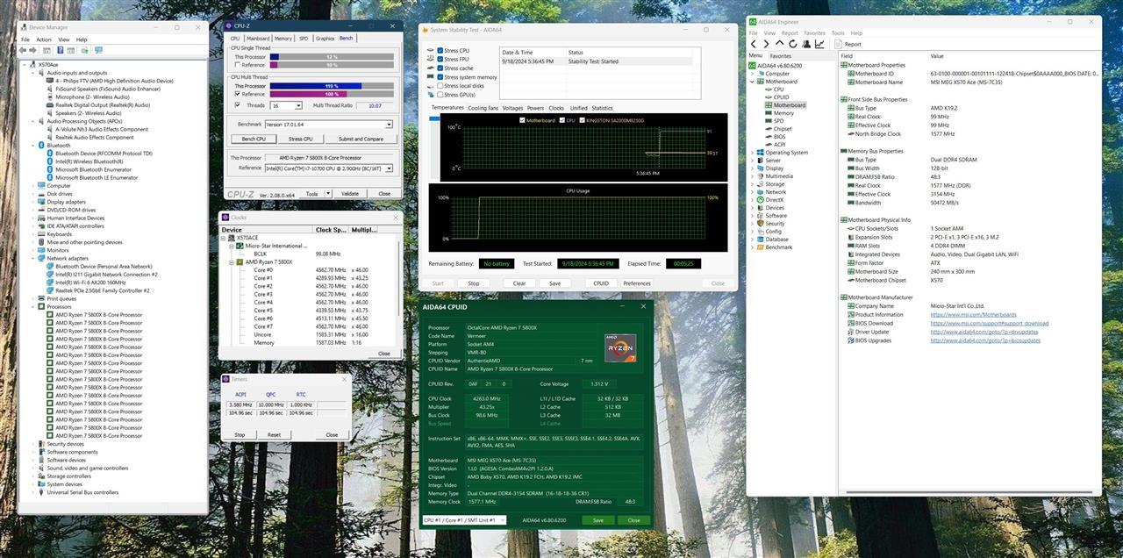Click Storage icon in AIDA64 tree
The image size is (1123, 558).
click(761, 184)
